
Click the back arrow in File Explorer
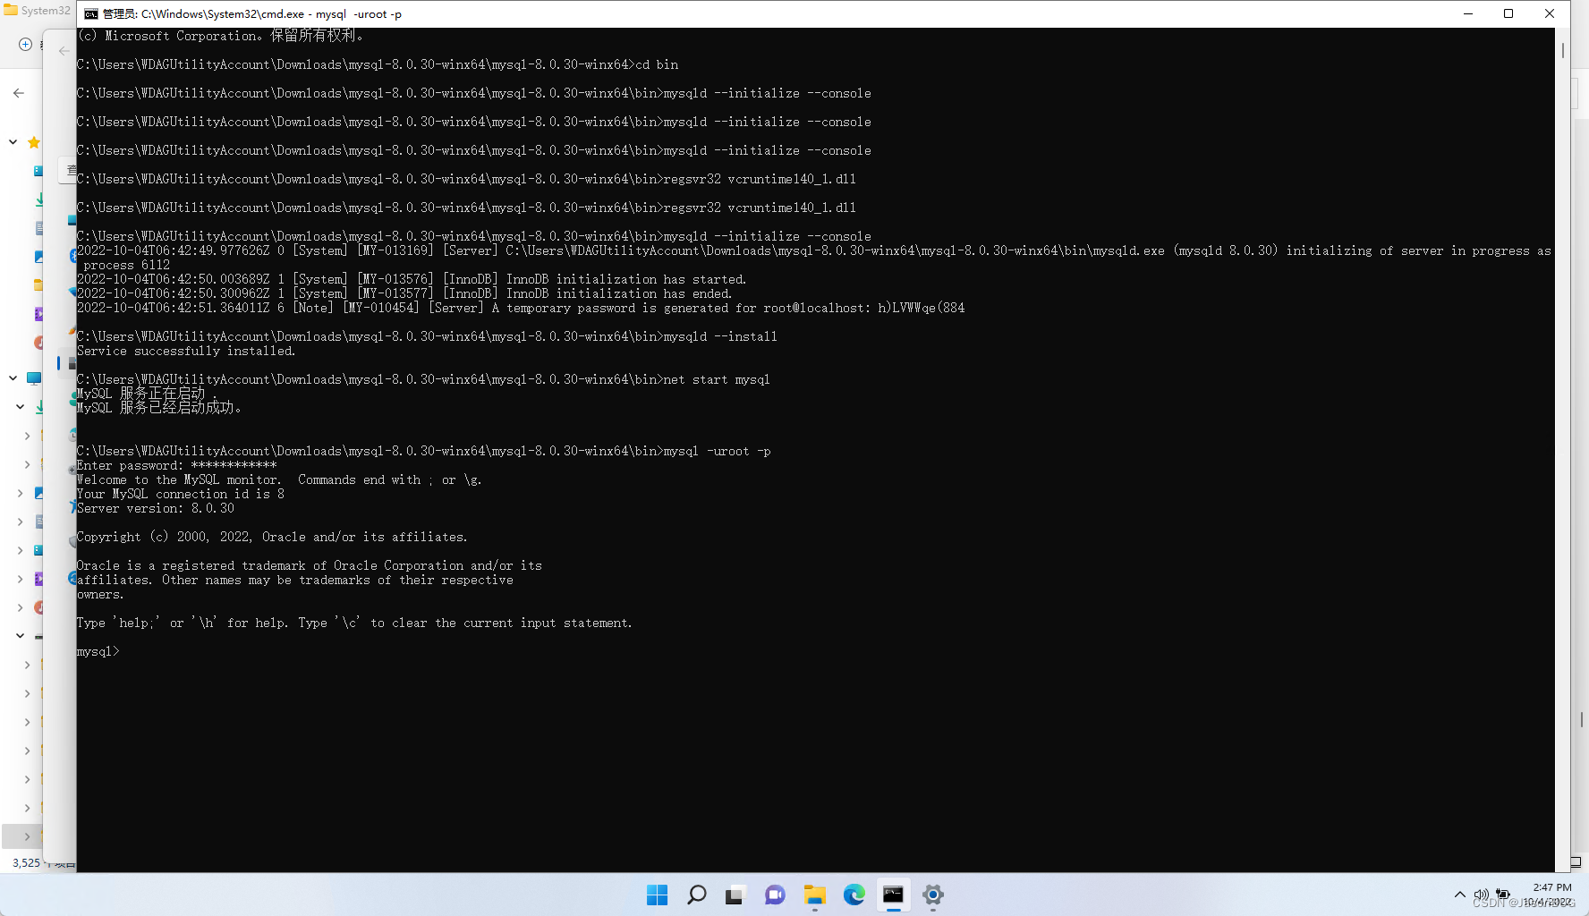(x=20, y=92)
